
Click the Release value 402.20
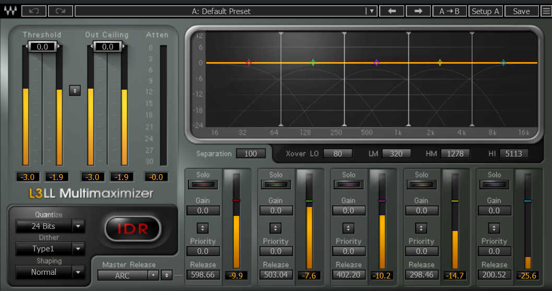pos(348,275)
